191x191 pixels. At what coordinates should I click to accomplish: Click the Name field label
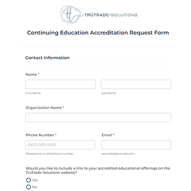click(31, 74)
